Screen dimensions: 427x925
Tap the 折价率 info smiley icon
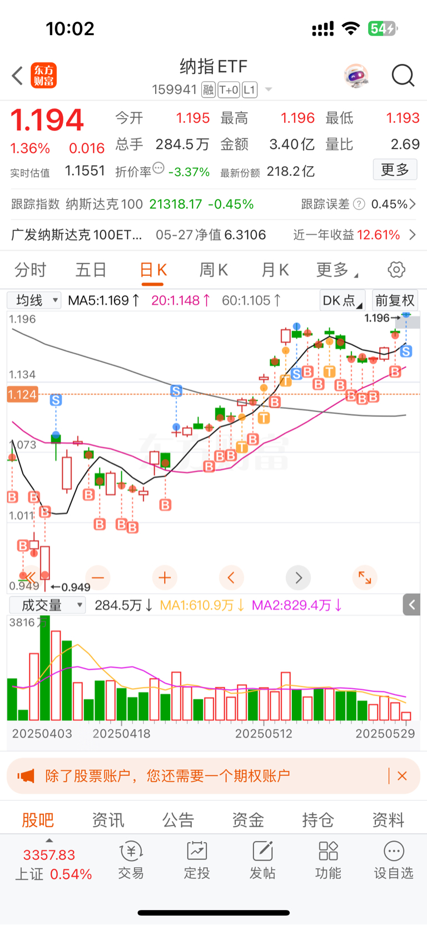click(158, 168)
